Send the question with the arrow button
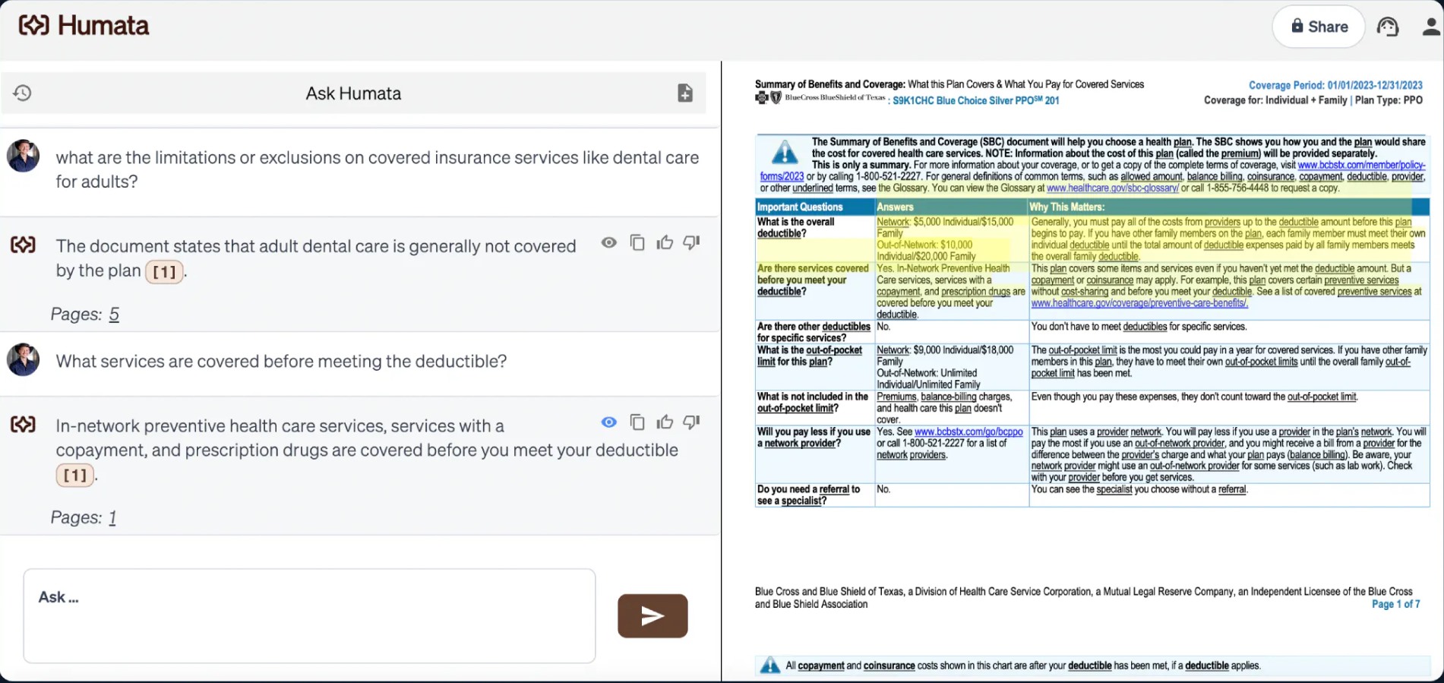The image size is (1444, 683). coord(652,615)
